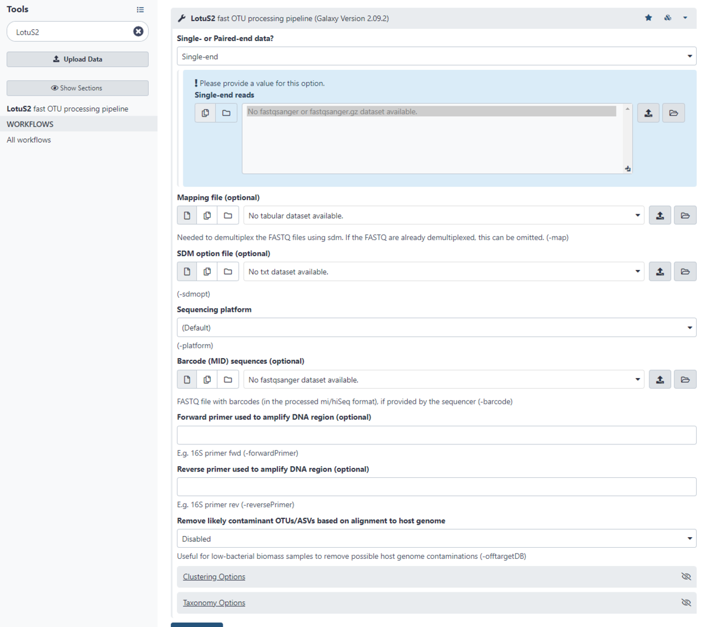Upload dataset for Barcode sequences
This screenshot has height=627, width=705.
pos(660,379)
